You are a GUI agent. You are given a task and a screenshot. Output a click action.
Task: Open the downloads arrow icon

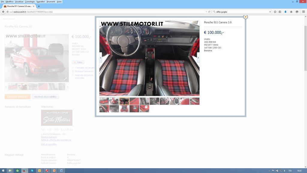(285, 12)
